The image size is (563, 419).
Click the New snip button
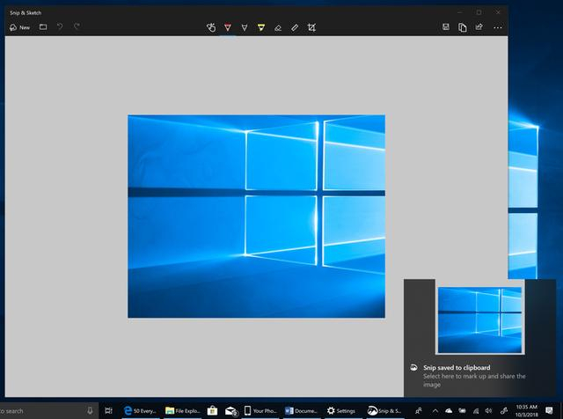[19, 27]
